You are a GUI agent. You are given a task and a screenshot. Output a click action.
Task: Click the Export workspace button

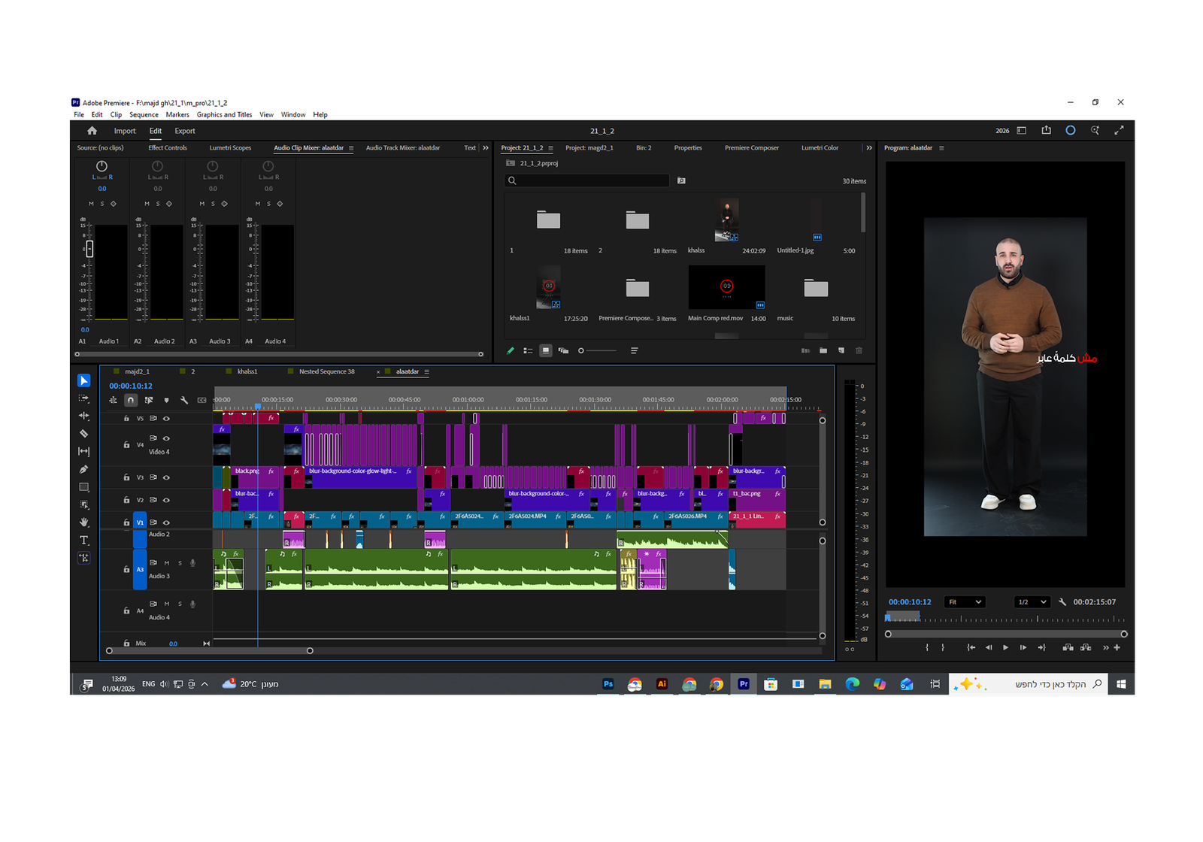click(185, 131)
